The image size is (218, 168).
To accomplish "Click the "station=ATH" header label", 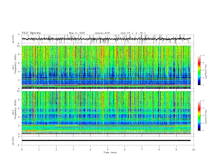I will (x=102, y=33).
